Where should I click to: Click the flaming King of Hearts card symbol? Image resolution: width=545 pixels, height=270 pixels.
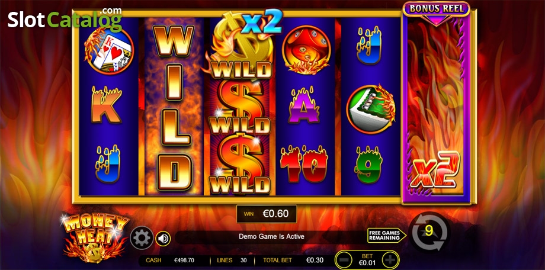[x=109, y=51]
